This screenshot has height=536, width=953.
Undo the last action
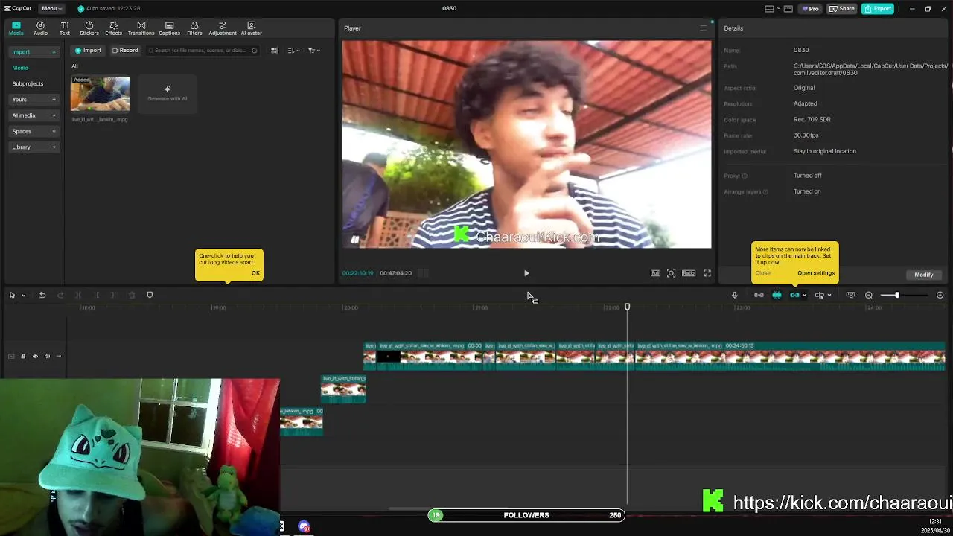pyautogui.click(x=42, y=296)
